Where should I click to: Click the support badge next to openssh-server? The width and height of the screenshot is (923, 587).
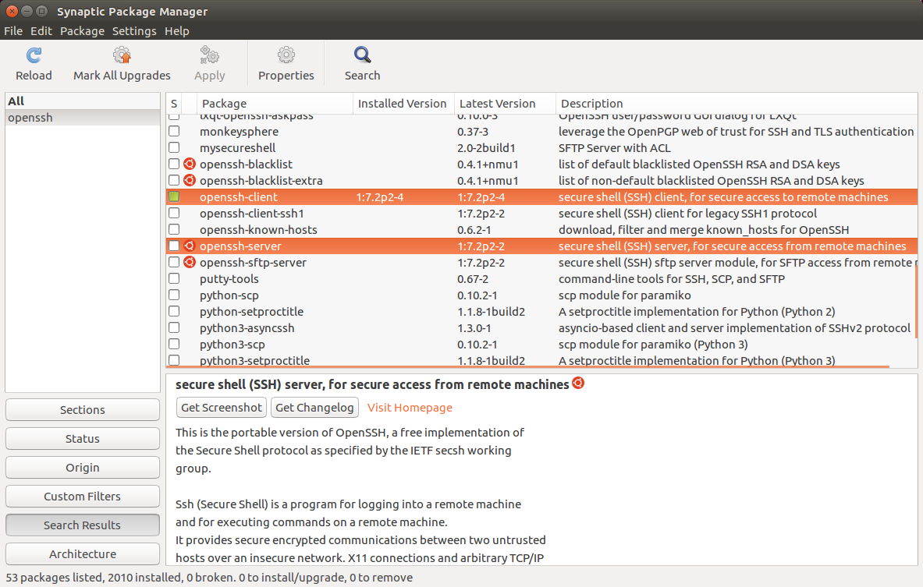[x=188, y=246]
